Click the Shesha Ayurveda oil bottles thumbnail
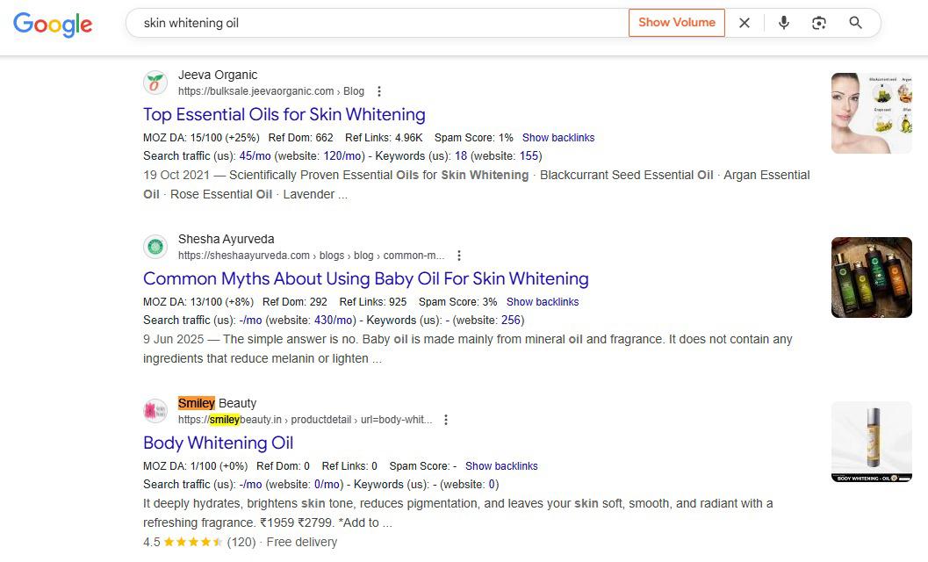Screen dimensions: 928x562 tap(871, 277)
